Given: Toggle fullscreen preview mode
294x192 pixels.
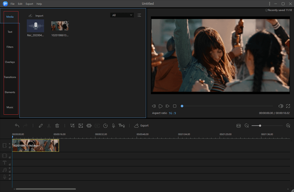Looking at the screenshot, I should point(288,106).
